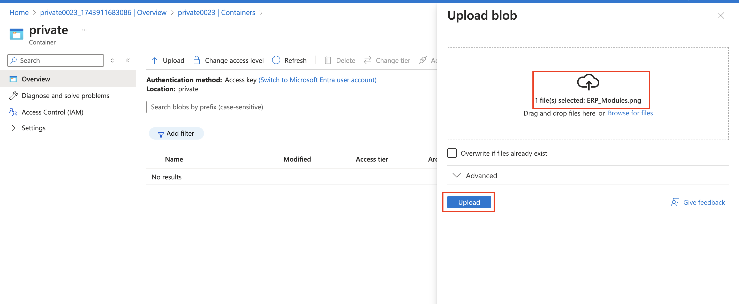Click the cloud upload icon
Screen dimensions: 739x304
(x=588, y=82)
